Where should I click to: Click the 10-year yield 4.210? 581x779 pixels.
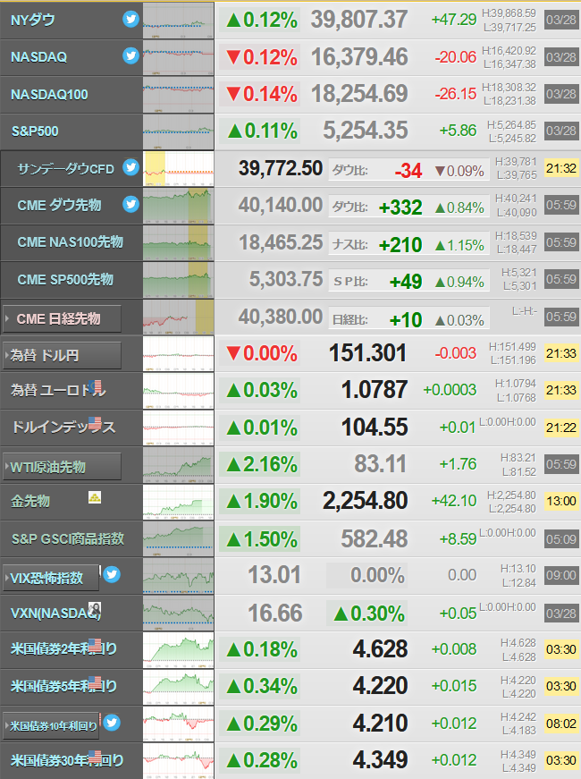pyautogui.click(x=380, y=724)
